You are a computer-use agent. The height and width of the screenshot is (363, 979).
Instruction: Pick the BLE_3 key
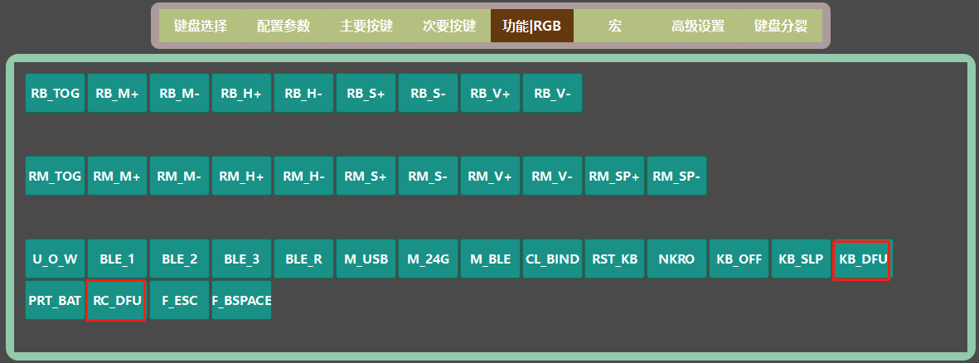pyautogui.click(x=241, y=259)
